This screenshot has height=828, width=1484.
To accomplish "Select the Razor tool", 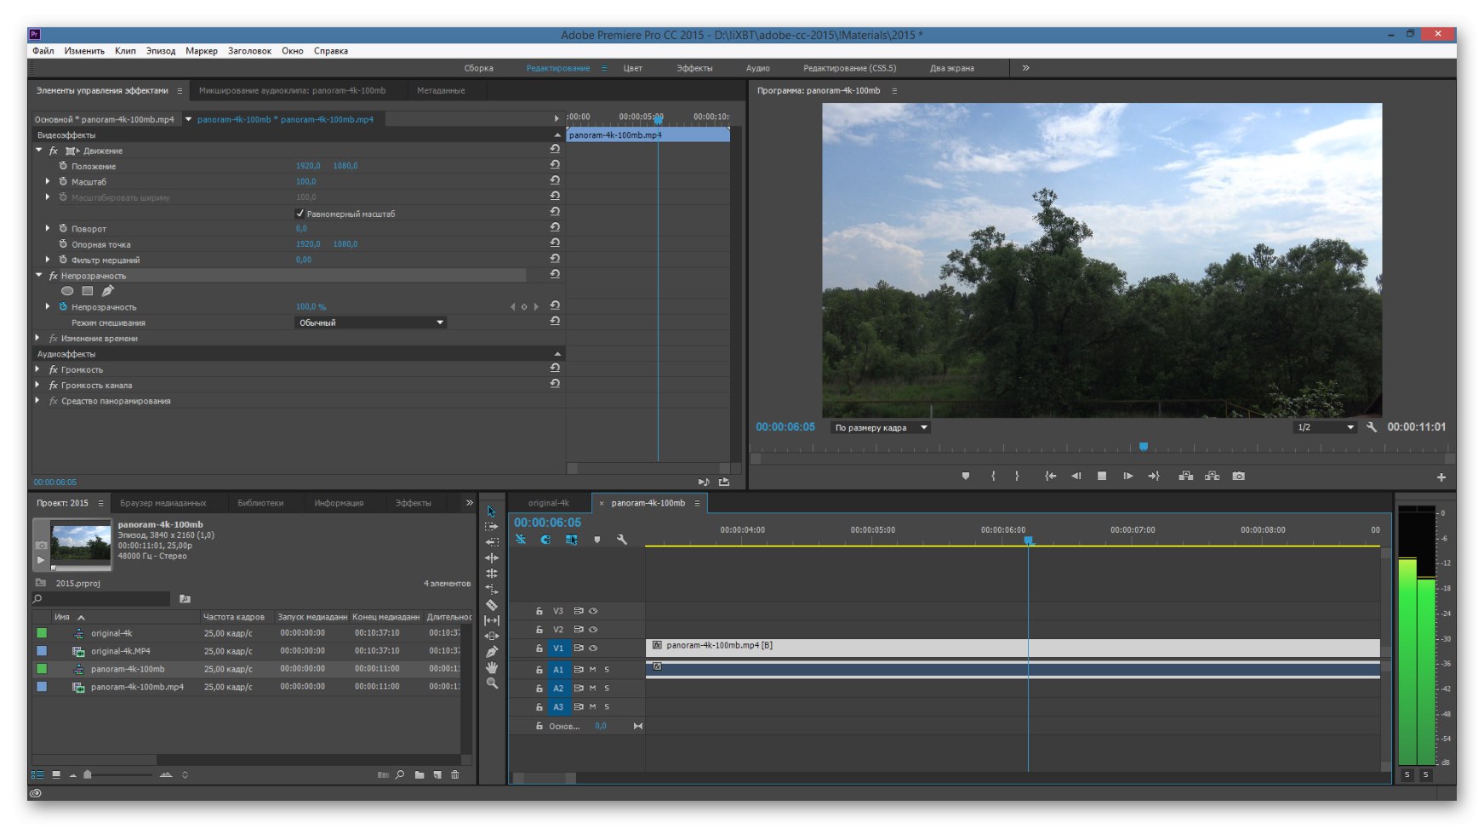I will point(491,605).
